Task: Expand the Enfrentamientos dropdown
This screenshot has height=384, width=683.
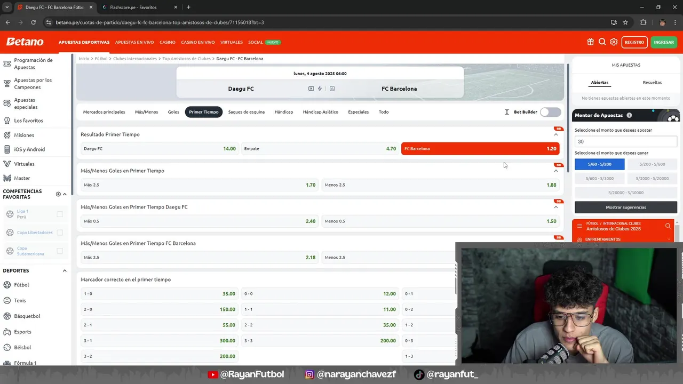Action: point(669,239)
